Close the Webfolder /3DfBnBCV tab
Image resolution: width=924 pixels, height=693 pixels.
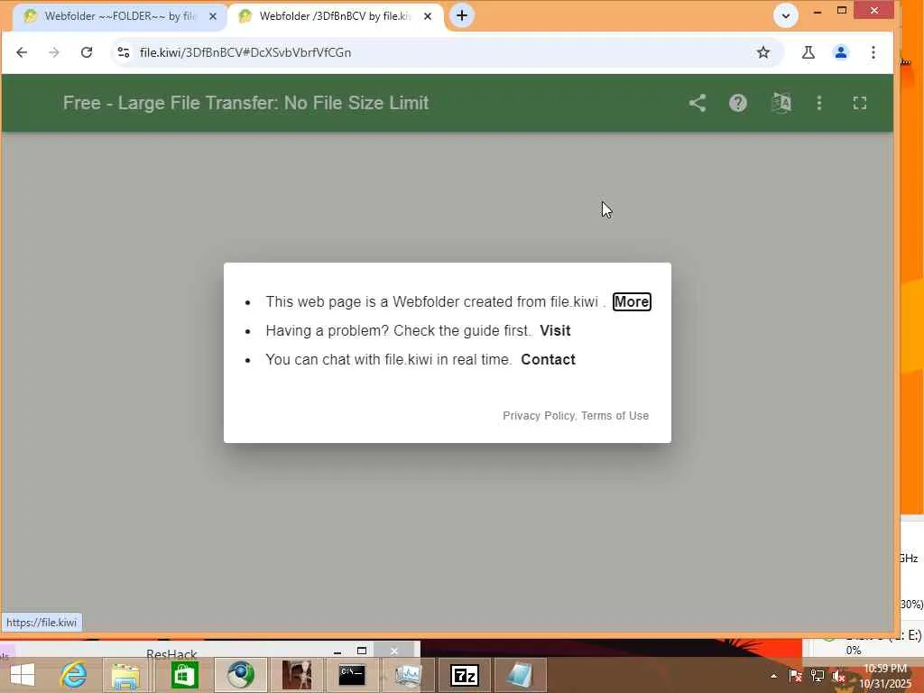428,16
